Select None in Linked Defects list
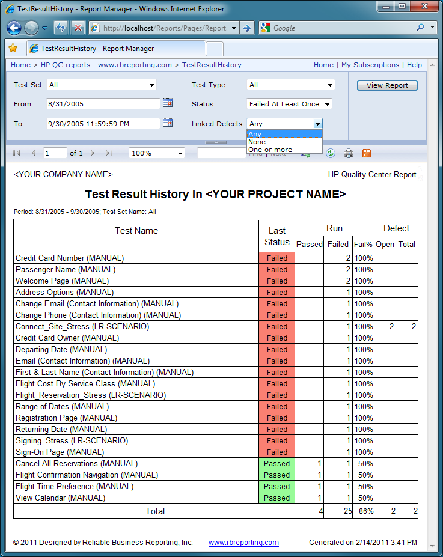 (284, 142)
